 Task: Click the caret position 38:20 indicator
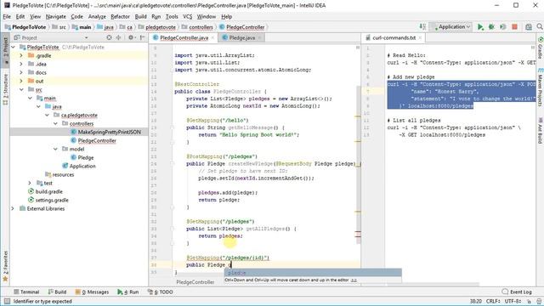tap(476, 301)
